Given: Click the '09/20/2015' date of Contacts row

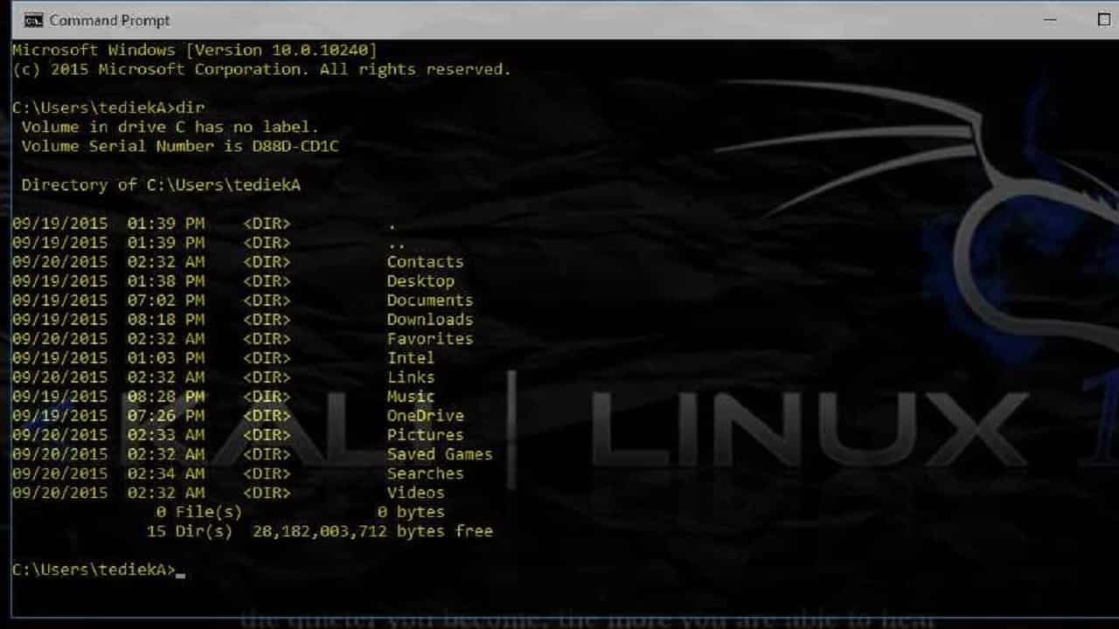Looking at the screenshot, I should point(60,261).
